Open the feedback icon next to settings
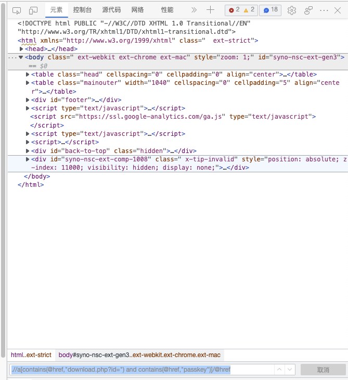The image size is (348, 380). (x=308, y=10)
